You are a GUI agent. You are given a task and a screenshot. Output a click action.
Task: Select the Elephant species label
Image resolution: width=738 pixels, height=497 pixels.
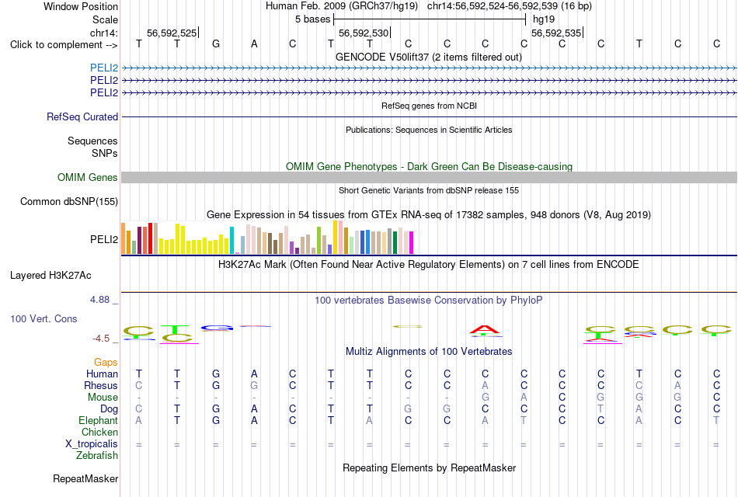[98, 420]
